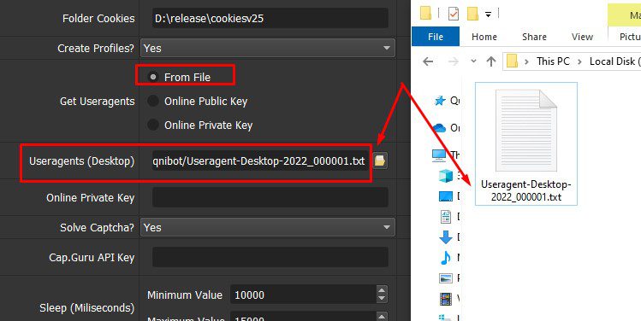Screen dimensions: 641x321
Task: Click the browse folder icon for Useragents file
Action: 380,160
